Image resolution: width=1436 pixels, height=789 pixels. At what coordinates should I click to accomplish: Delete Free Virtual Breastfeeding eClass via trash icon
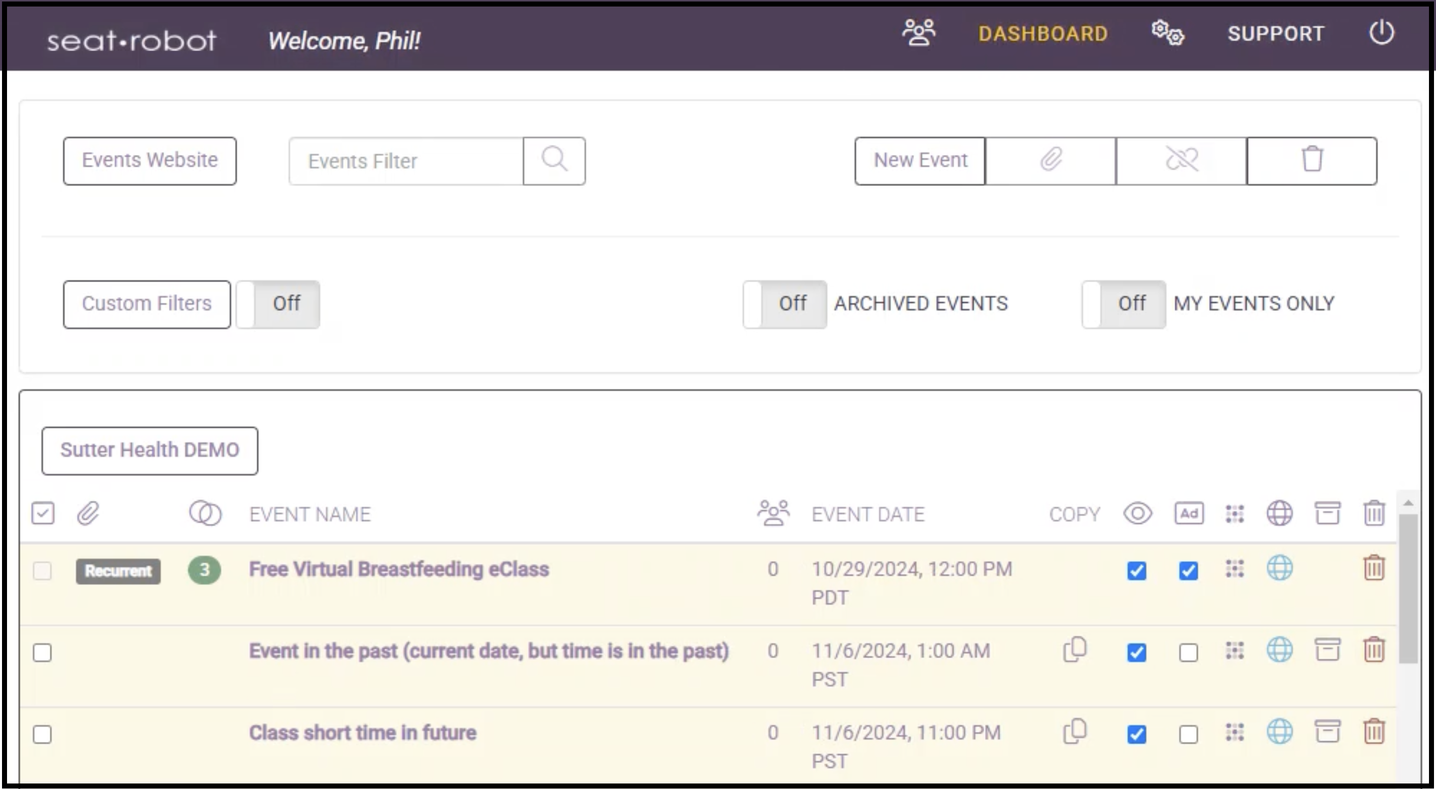[x=1374, y=568]
